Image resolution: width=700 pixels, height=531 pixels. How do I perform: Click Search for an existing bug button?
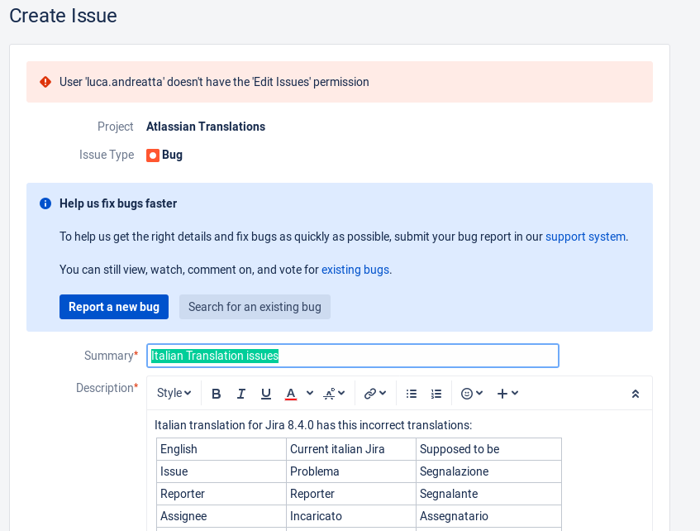255,307
